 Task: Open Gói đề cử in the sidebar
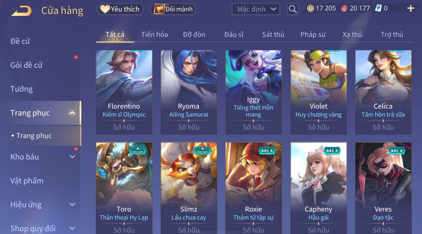26,65
